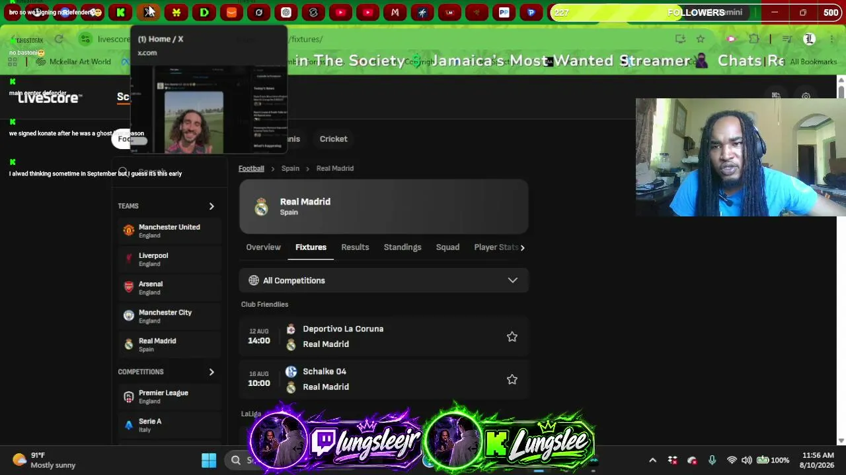Show more tabs with the right chevron
The width and height of the screenshot is (846, 475).
522,247
